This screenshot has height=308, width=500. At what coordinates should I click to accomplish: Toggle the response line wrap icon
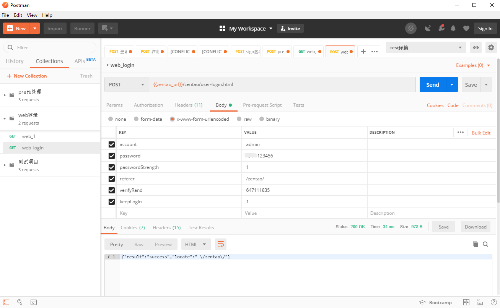221,244
